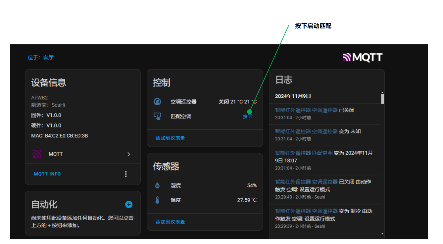Screen dimensions: 443x244
Task: Add automation with the blue plus icon
Action: coord(129,205)
